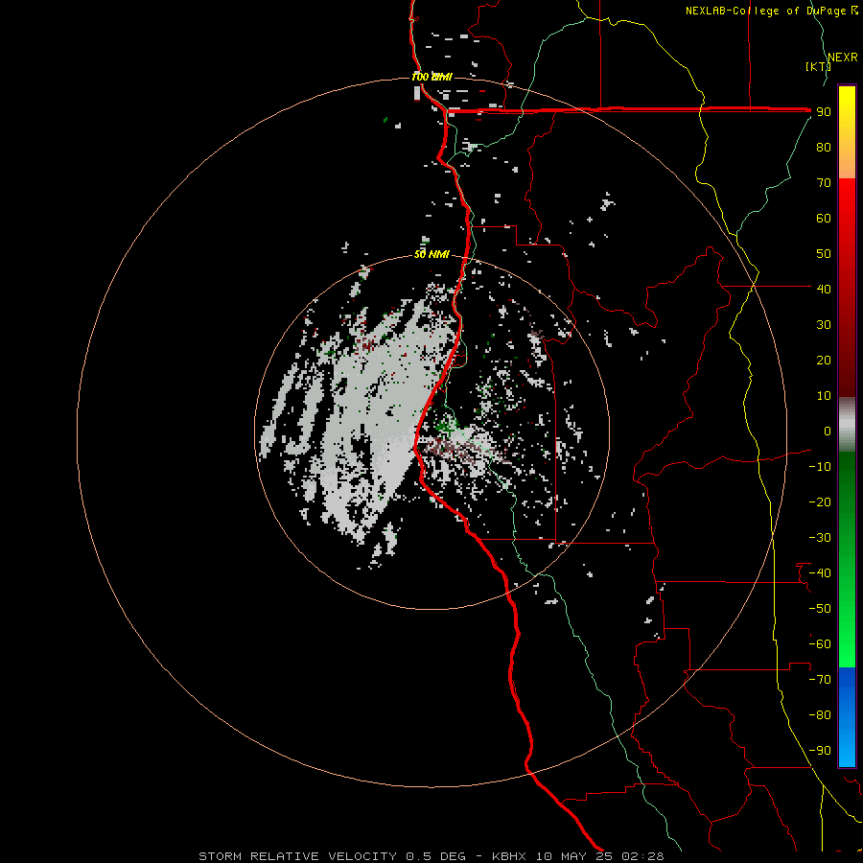Select the -60 value on velocity scale
The width and height of the screenshot is (863, 863).
coord(820,644)
